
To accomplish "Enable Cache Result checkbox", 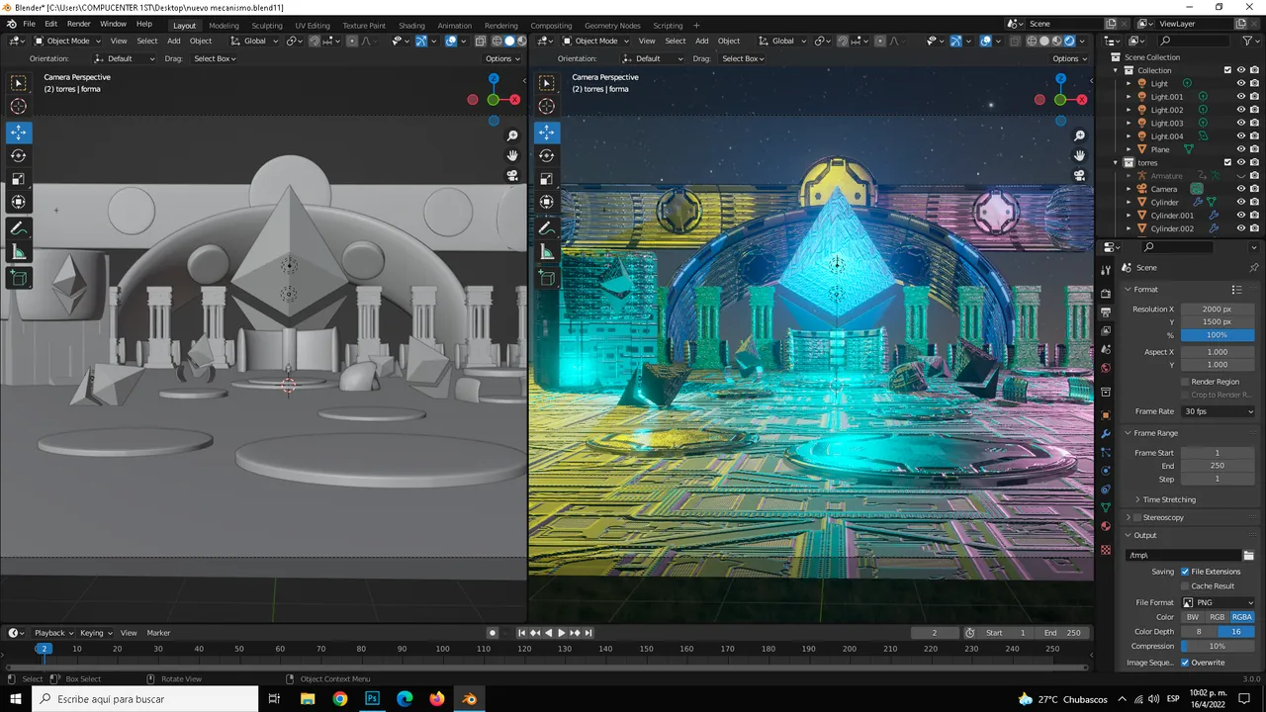I will click(x=1185, y=585).
